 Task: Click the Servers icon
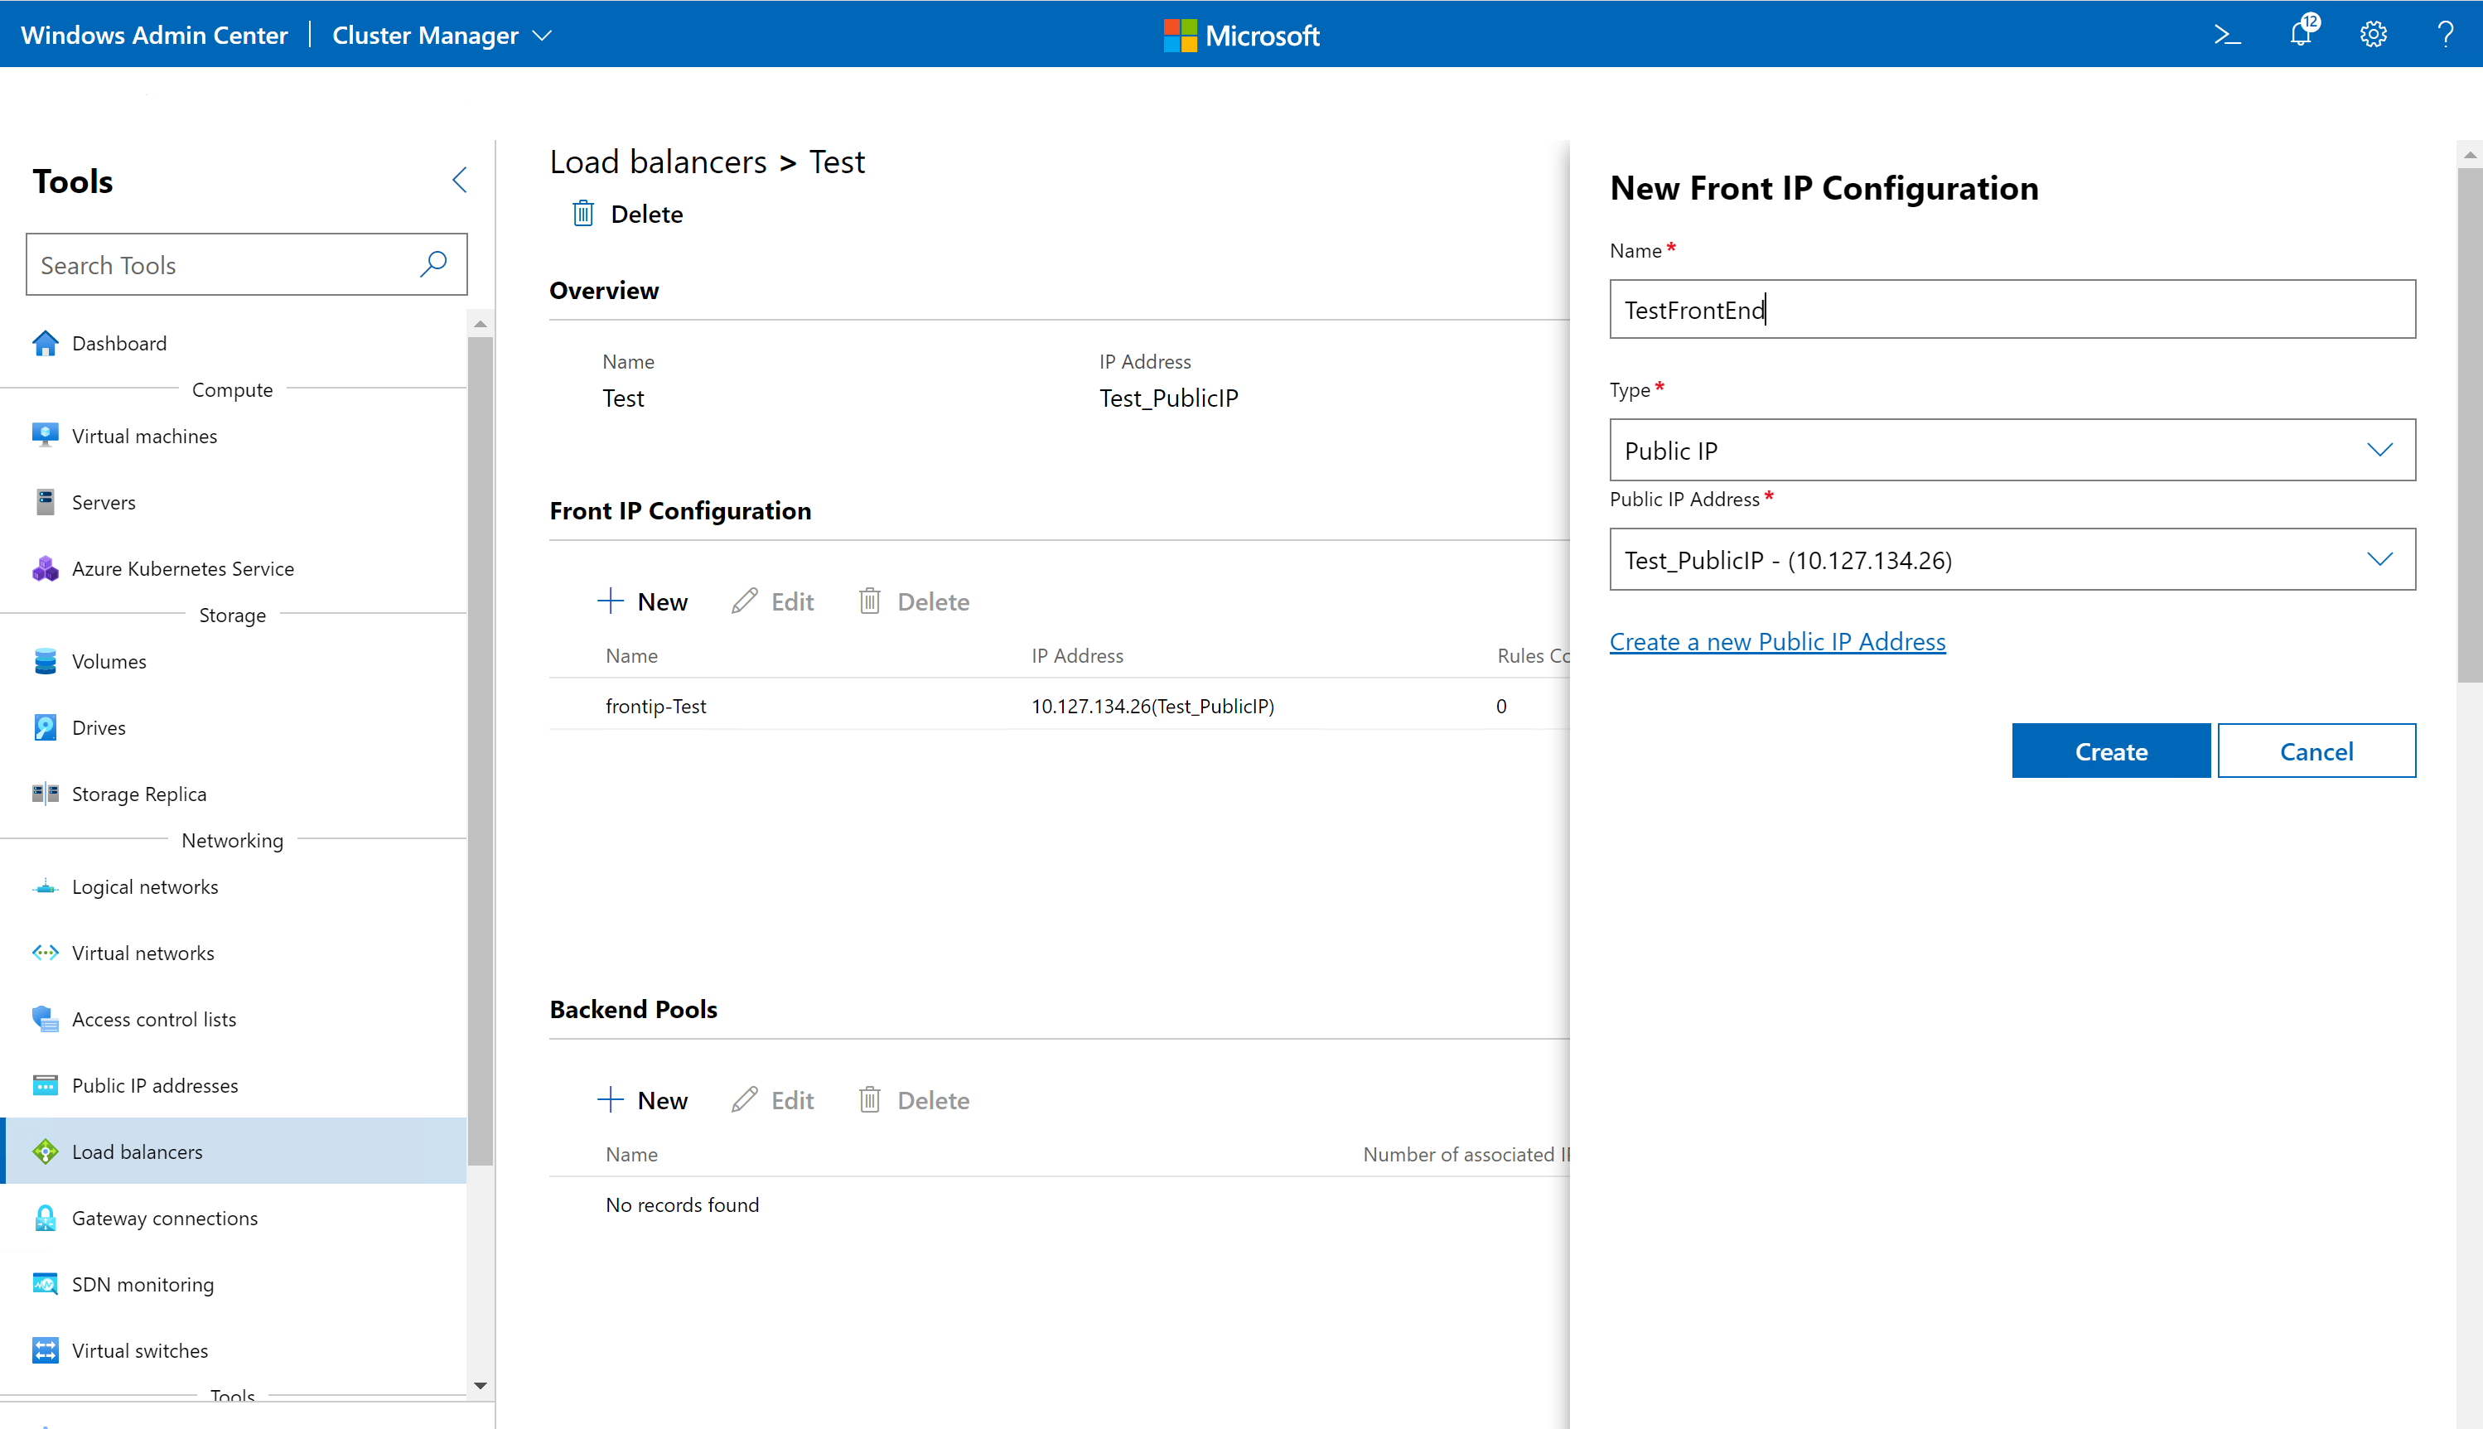(x=45, y=501)
